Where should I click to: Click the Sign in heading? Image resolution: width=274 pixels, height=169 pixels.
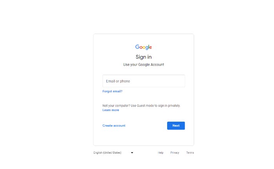[144, 57]
